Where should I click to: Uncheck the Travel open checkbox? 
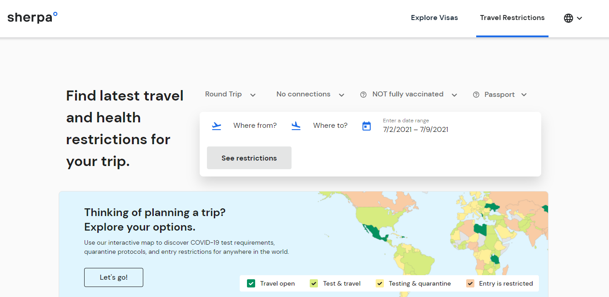tap(251, 283)
